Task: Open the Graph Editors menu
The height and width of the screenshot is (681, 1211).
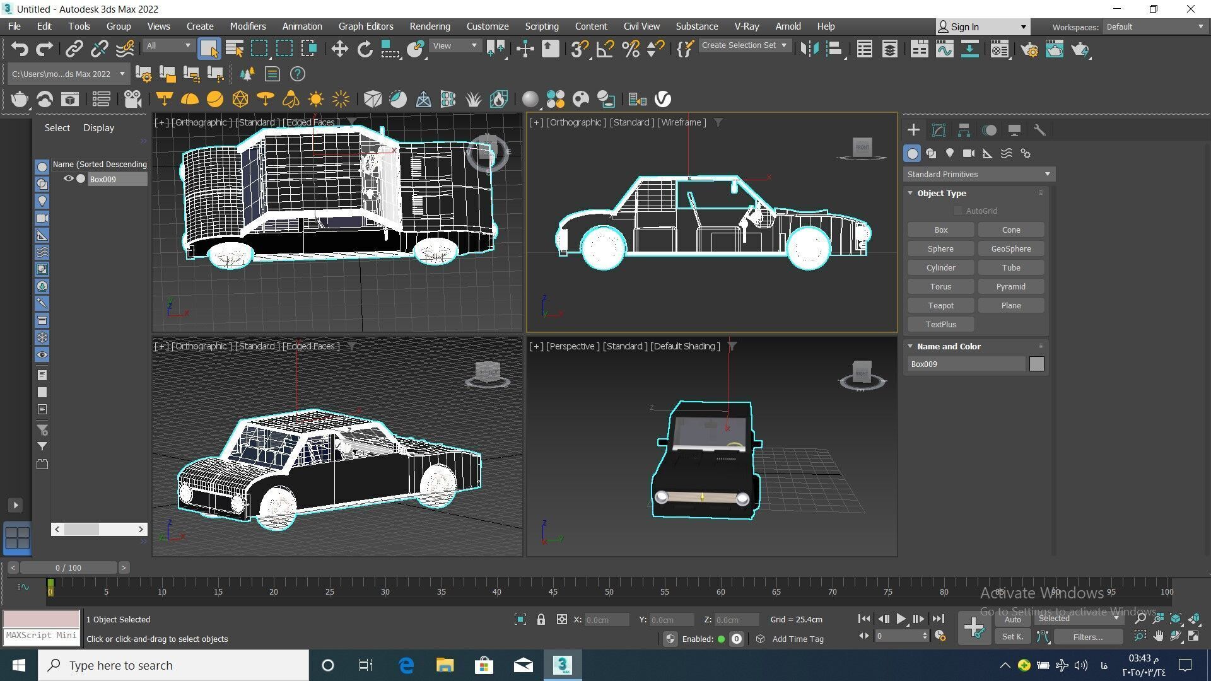Action: 366,26
